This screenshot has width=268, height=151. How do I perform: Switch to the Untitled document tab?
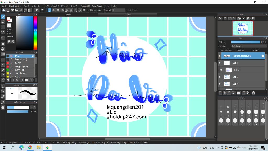coord(68,15)
